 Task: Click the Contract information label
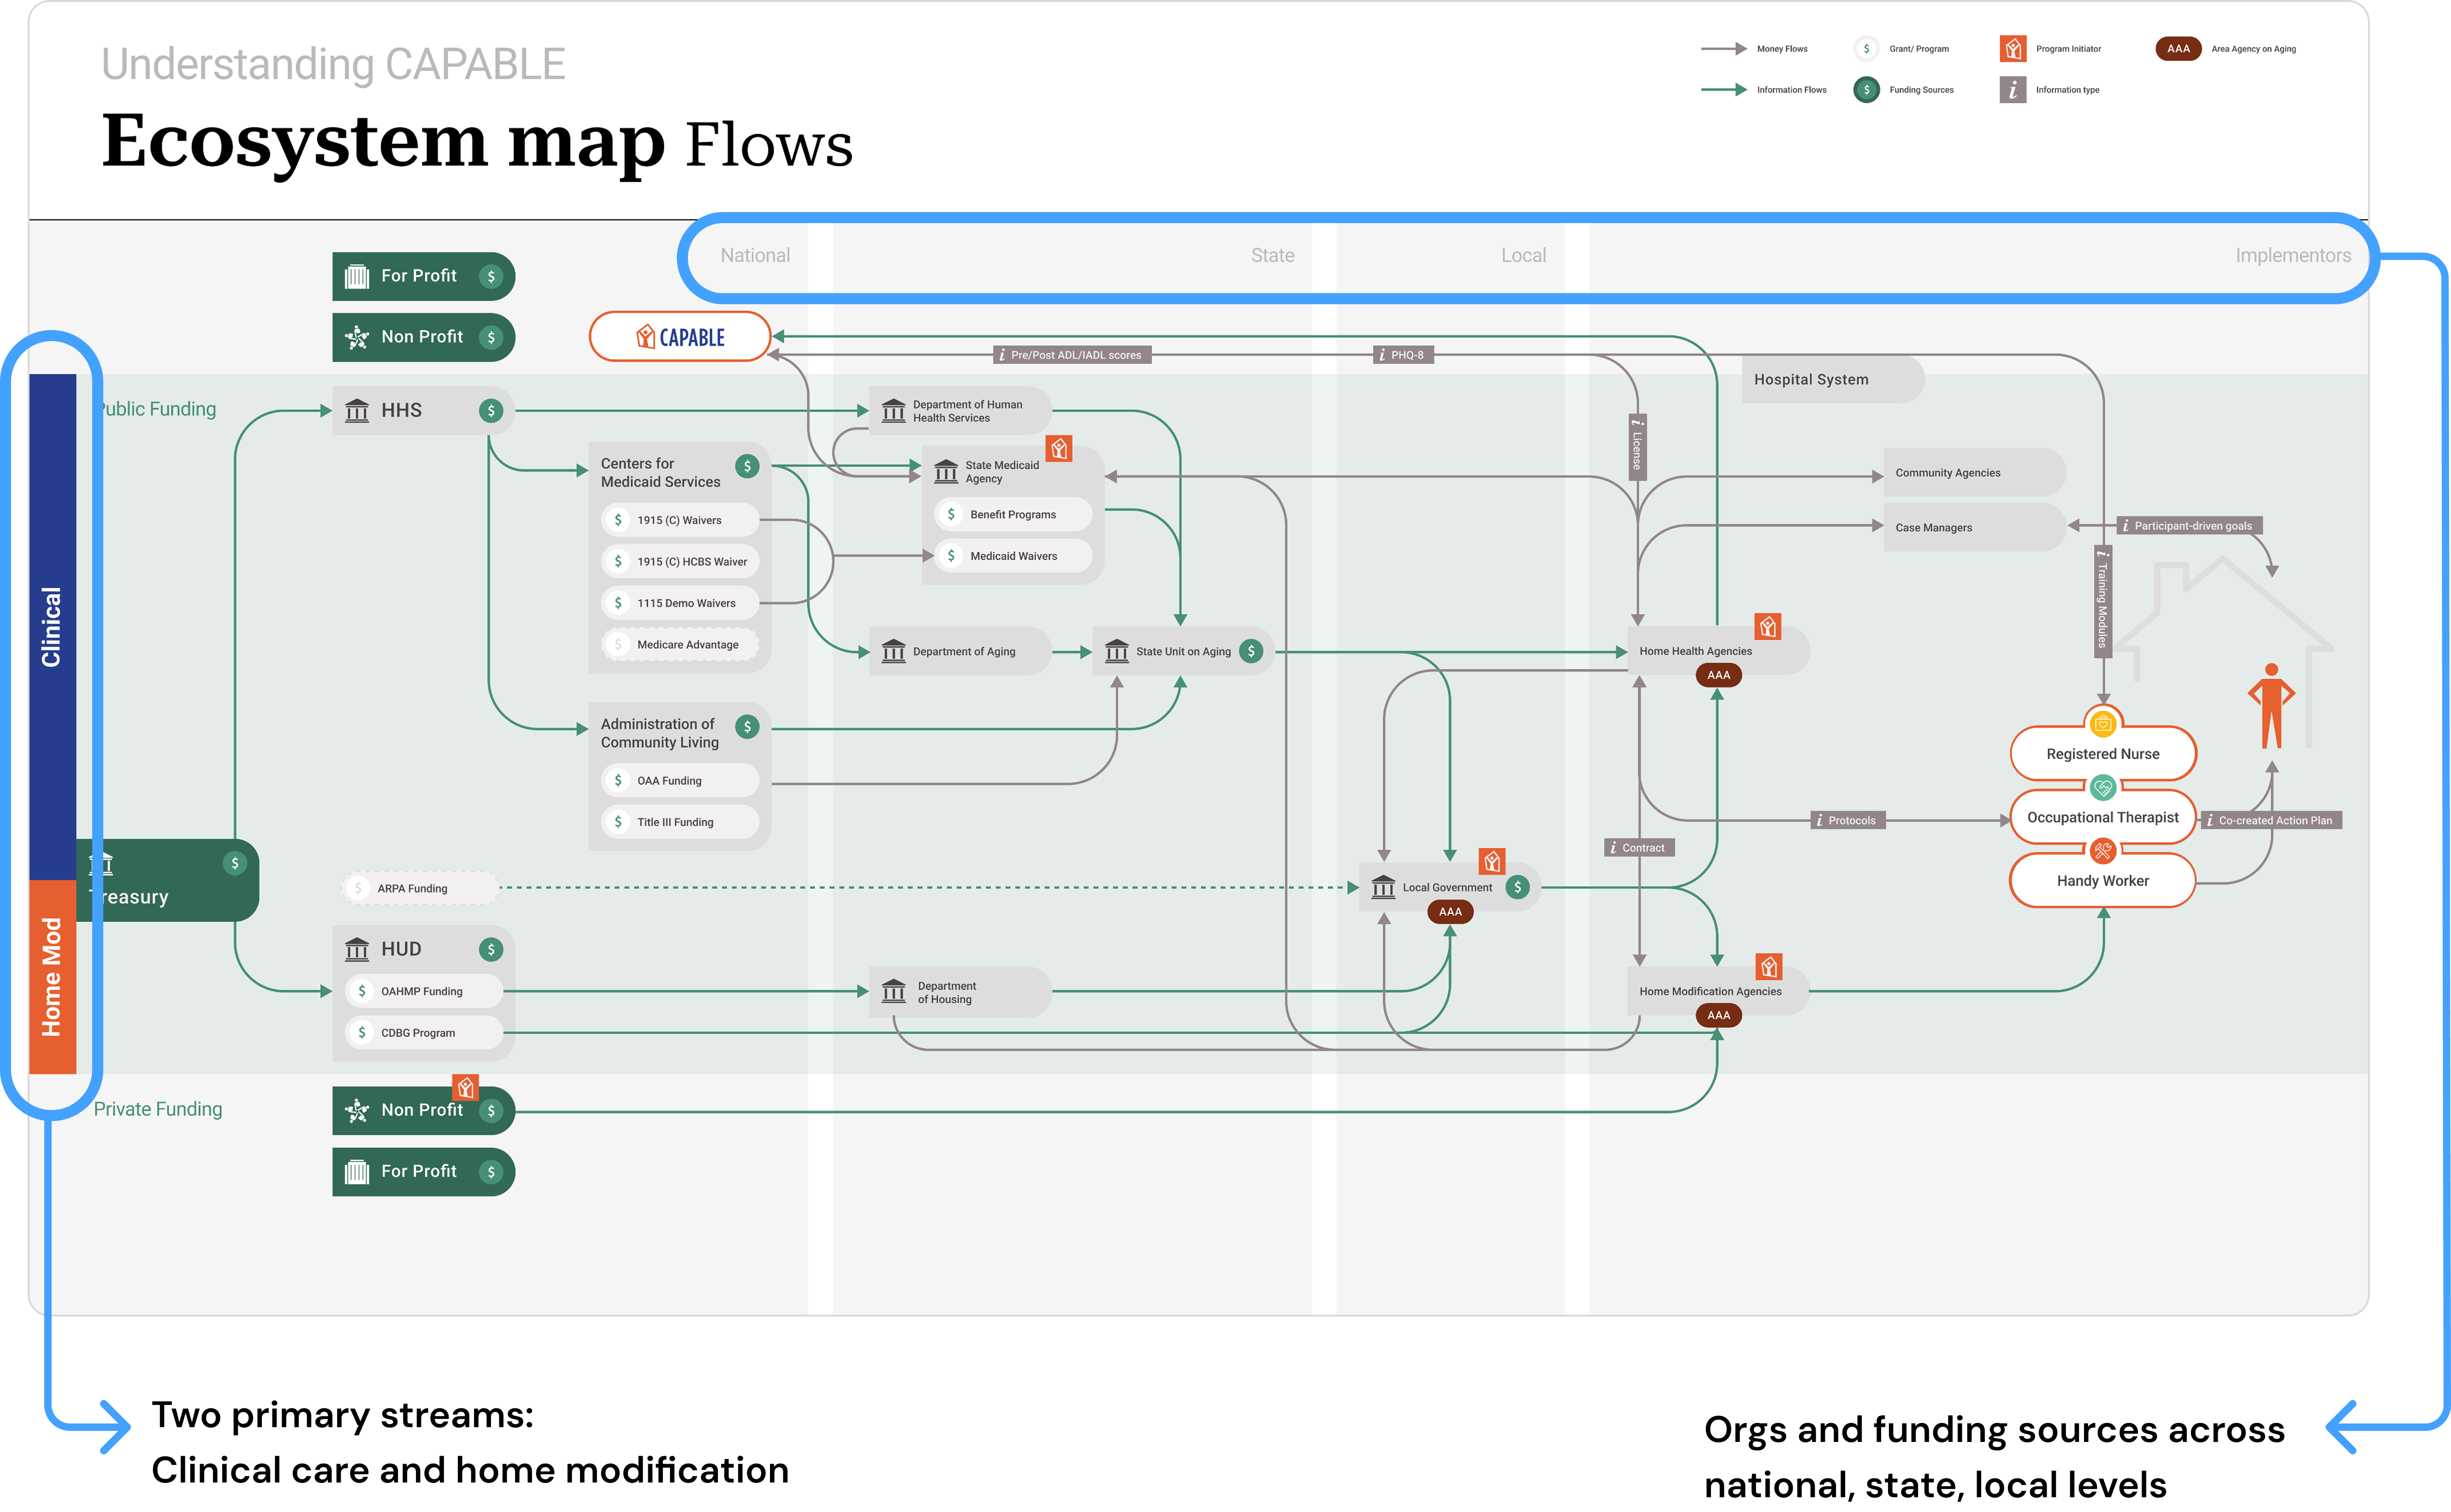[1639, 848]
